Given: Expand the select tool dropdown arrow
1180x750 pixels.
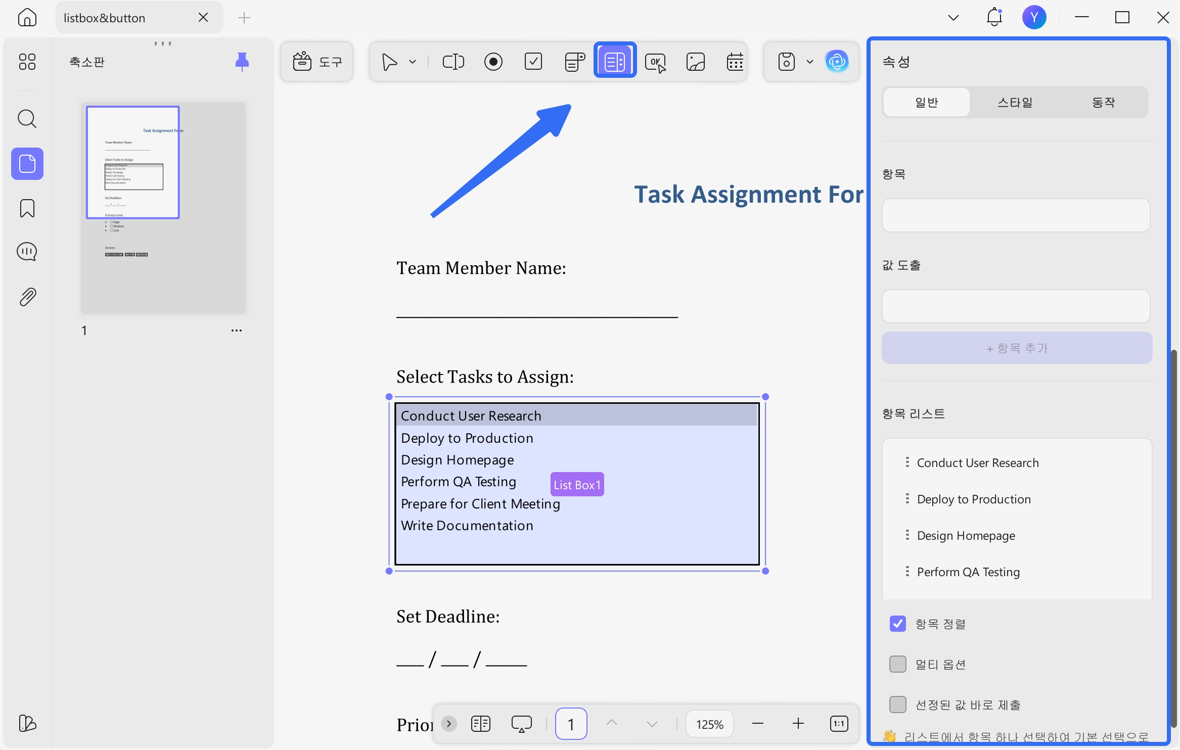Looking at the screenshot, I should [x=413, y=62].
